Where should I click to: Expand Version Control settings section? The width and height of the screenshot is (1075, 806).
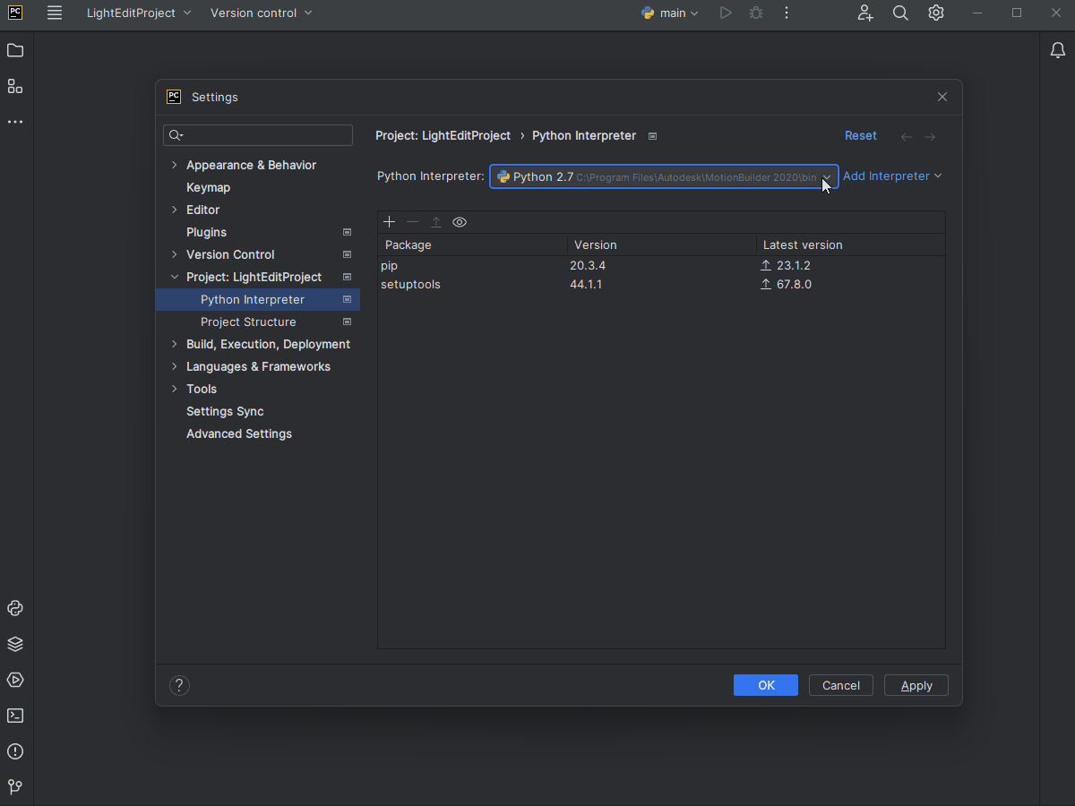[x=175, y=254]
